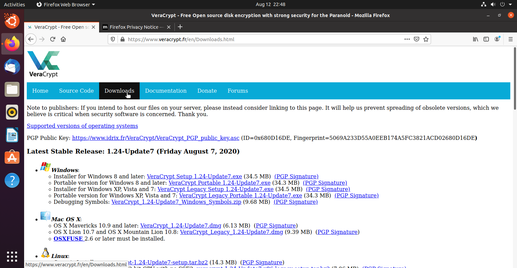Open the Library icon in toolbar
Screen dimensions: 517x268
(475, 39)
